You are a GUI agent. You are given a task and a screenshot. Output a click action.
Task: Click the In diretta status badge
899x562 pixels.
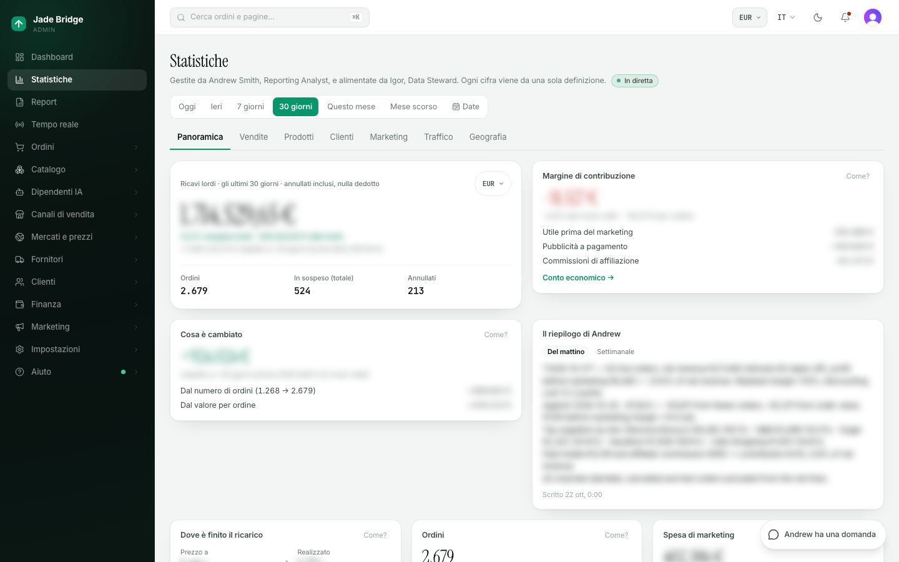point(635,81)
